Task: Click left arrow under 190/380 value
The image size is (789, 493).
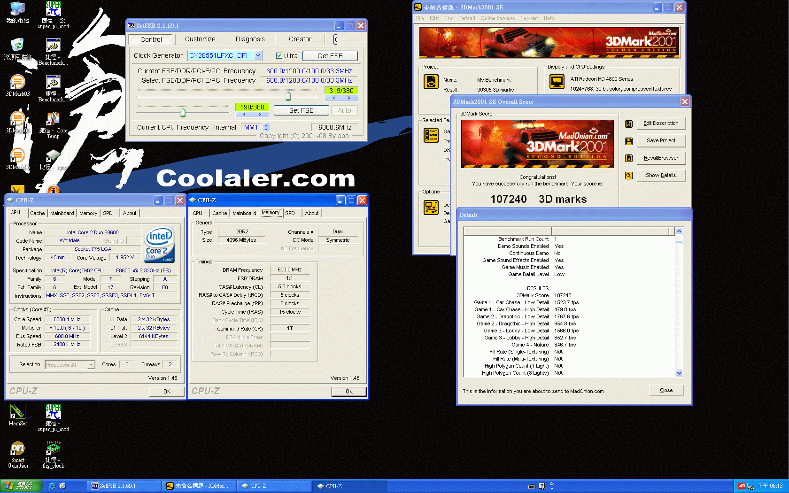Action: [244, 114]
